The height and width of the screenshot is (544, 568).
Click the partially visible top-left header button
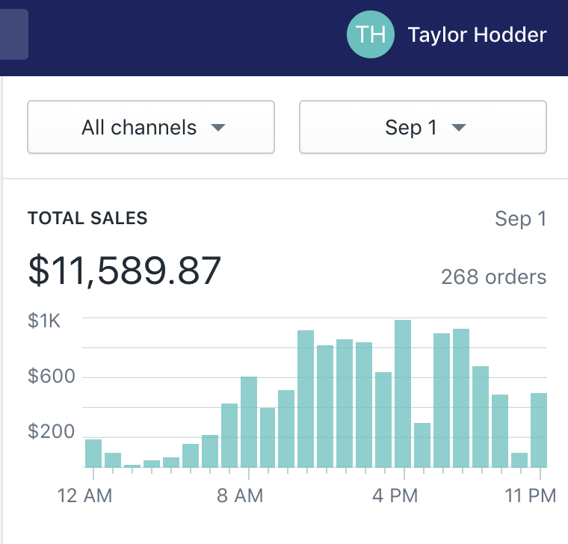(x=13, y=34)
